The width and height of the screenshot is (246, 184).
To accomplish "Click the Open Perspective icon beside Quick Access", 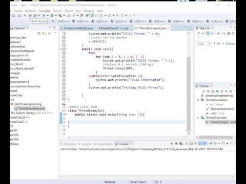I will coord(53,21).
